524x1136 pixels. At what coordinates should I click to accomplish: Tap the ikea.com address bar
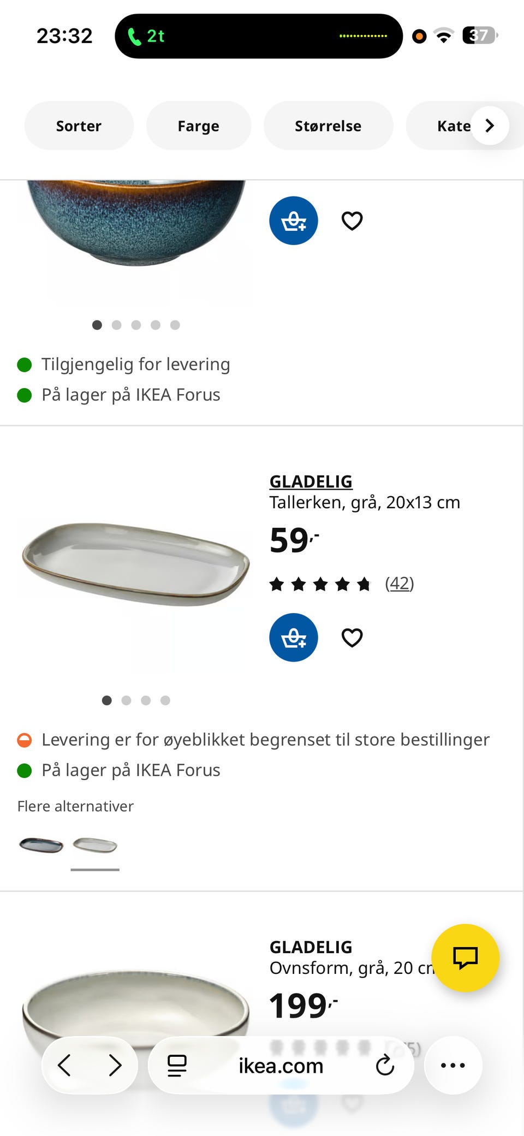coord(280,1066)
